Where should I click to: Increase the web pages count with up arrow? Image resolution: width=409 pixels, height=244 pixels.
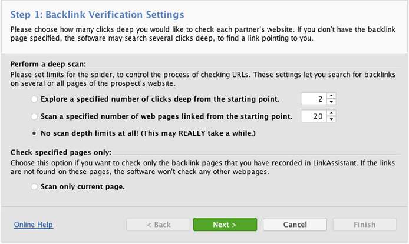pos(331,113)
